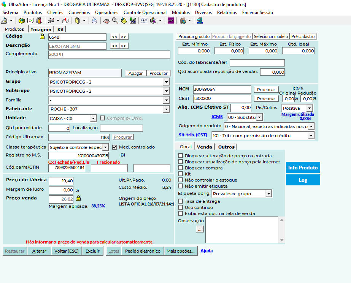Image resolution: width=351 pixels, height=283 pixels.
Task: Open the Pis/Cofins dropdown showing Positiva
Action: [x=310, y=108]
